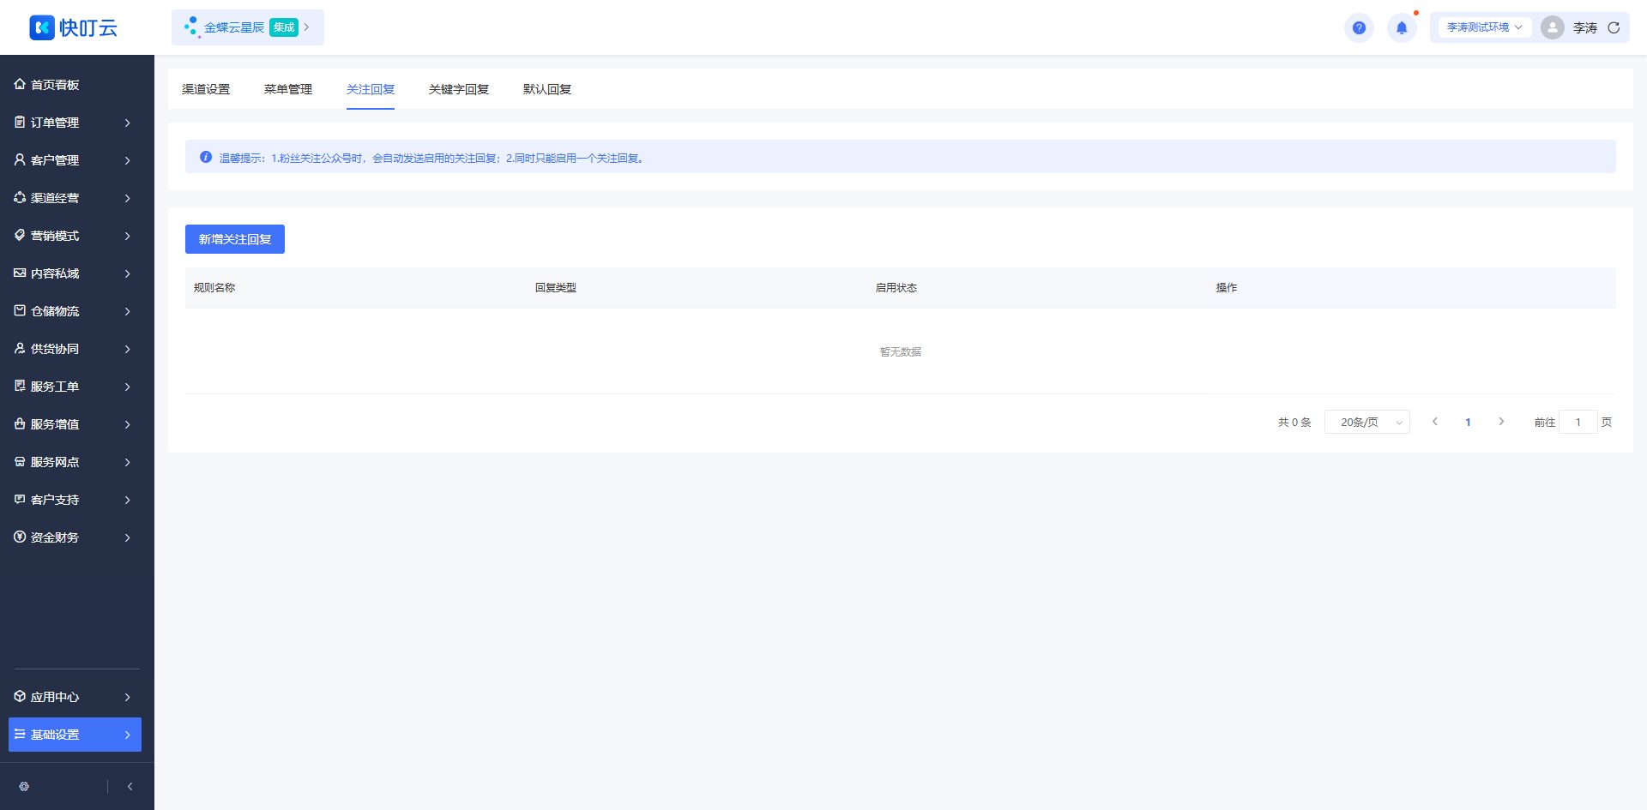Screen dimensions: 1647x810
Task: Expand the 服务网点 chevron
Action: click(x=127, y=462)
